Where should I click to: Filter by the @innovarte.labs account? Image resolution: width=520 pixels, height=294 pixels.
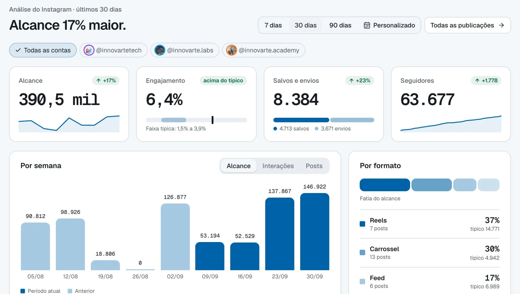(x=185, y=50)
